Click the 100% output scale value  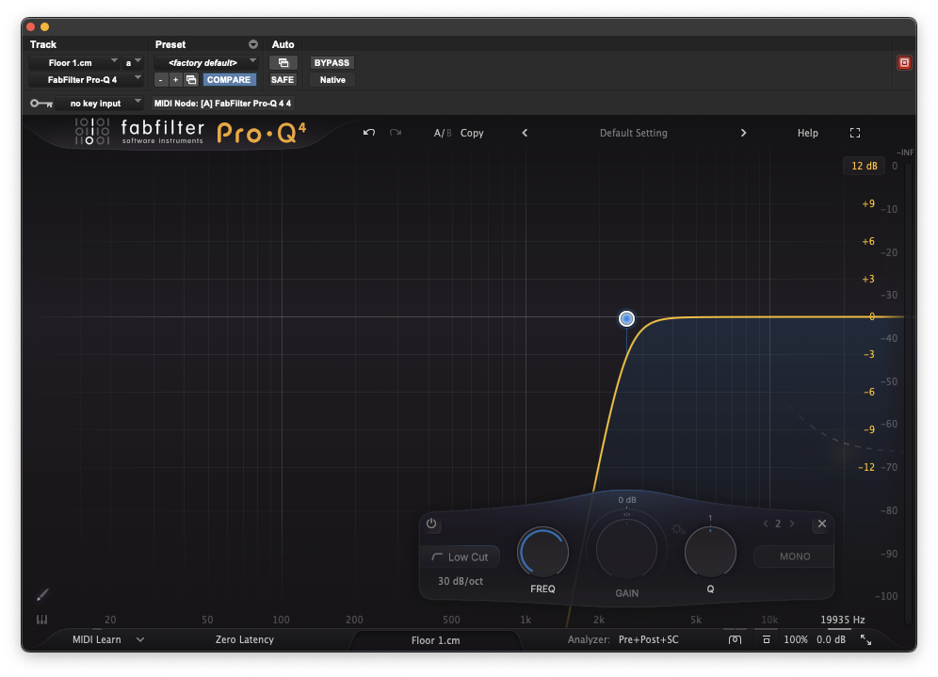(x=796, y=639)
